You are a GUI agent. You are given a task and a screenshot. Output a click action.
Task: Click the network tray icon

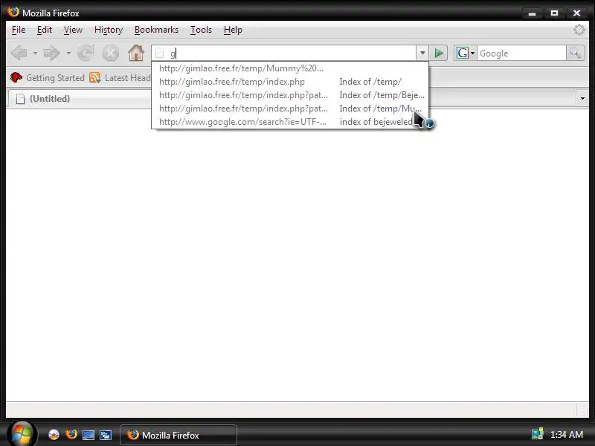pyautogui.click(x=537, y=434)
